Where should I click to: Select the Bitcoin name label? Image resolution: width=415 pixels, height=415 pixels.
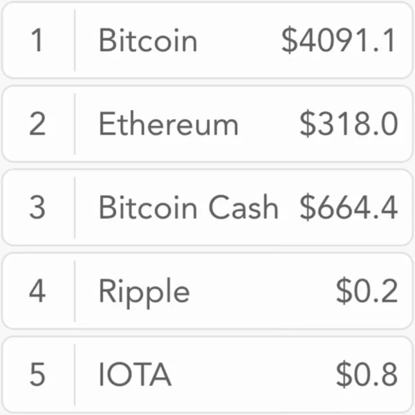147,41
